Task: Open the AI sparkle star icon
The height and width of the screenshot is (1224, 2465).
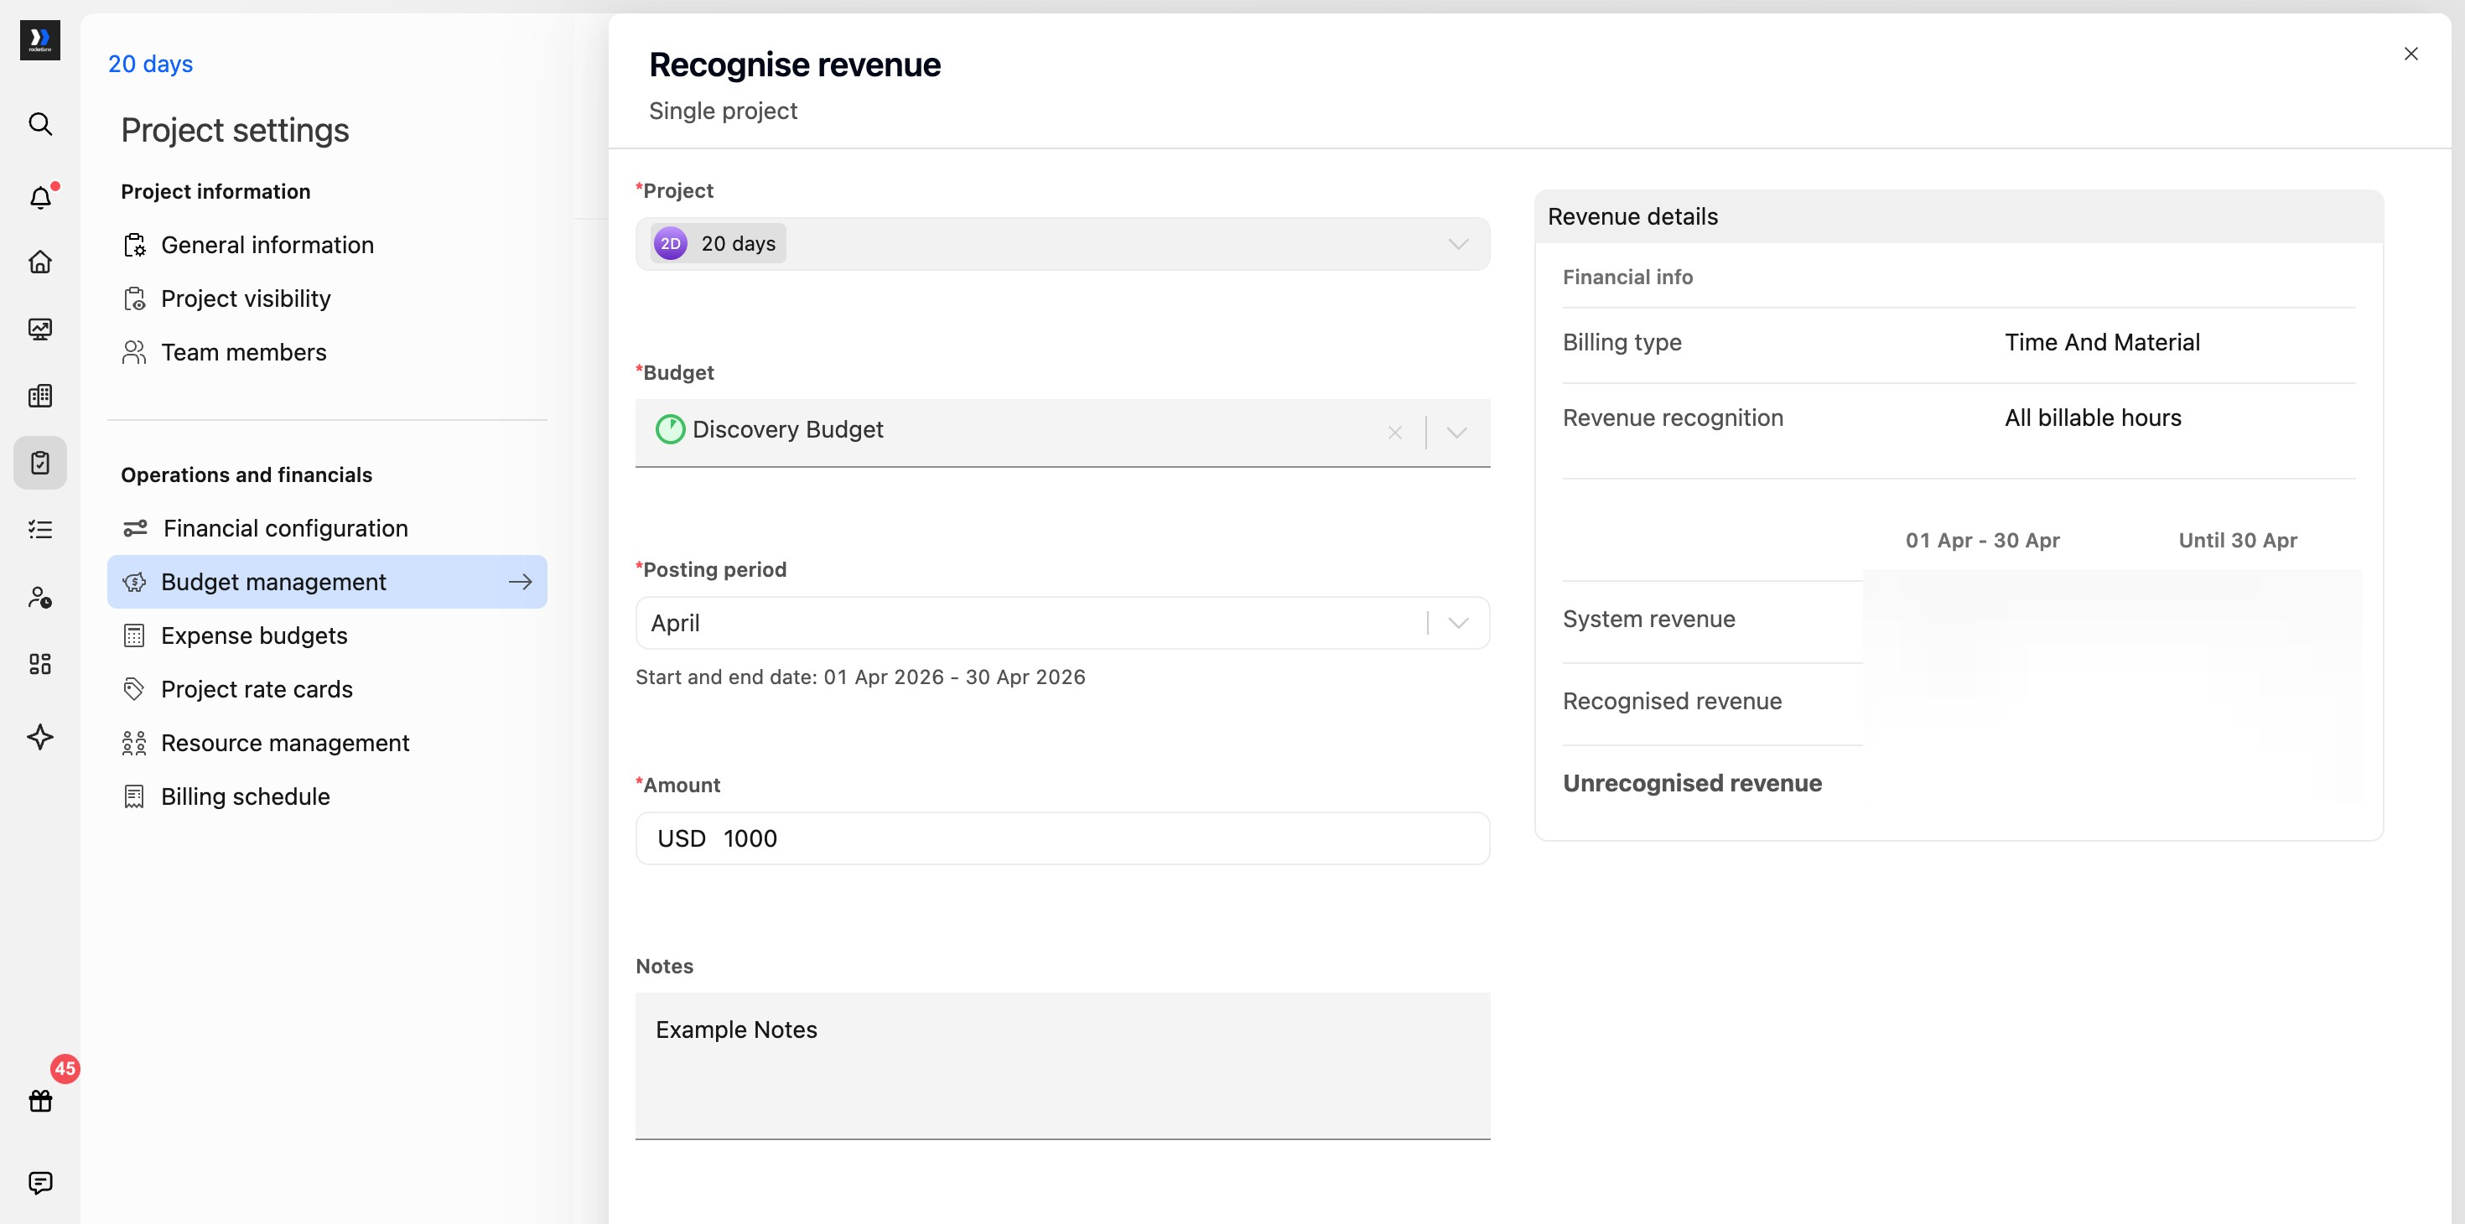Action: point(40,737)
